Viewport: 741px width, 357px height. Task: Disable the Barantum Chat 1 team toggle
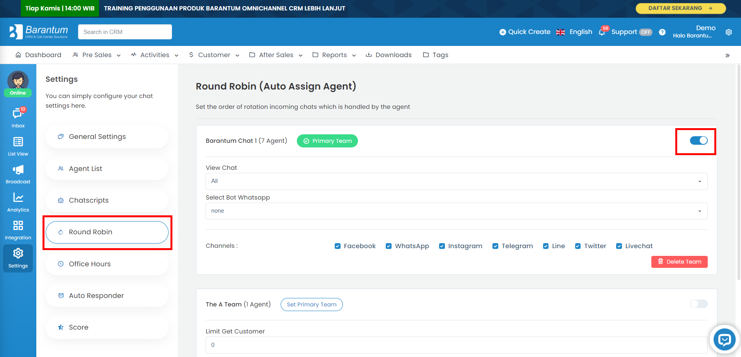point(698,140)
